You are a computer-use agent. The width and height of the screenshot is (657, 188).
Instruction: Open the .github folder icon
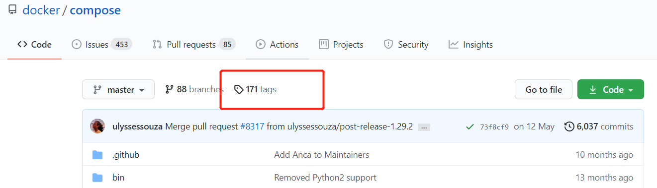(97, 155)
